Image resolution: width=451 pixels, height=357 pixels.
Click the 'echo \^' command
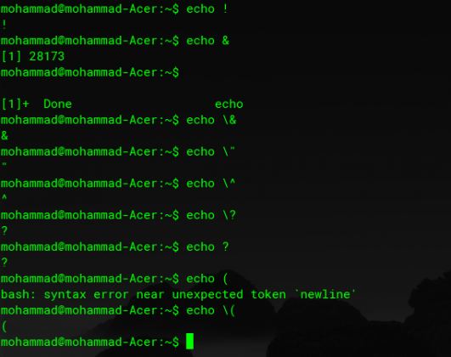coord(211,184)
